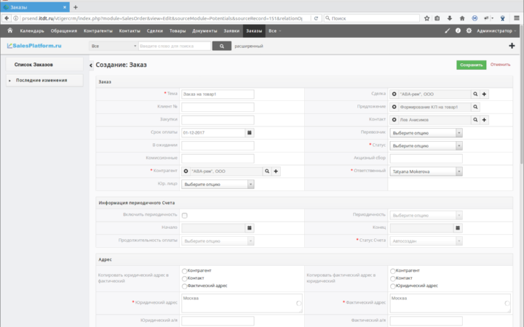The width and height of the screenshot is (524, 327).
Task: Add new Контрагент with plus icon
Action: pyautogui.click(x=276, y=171)
